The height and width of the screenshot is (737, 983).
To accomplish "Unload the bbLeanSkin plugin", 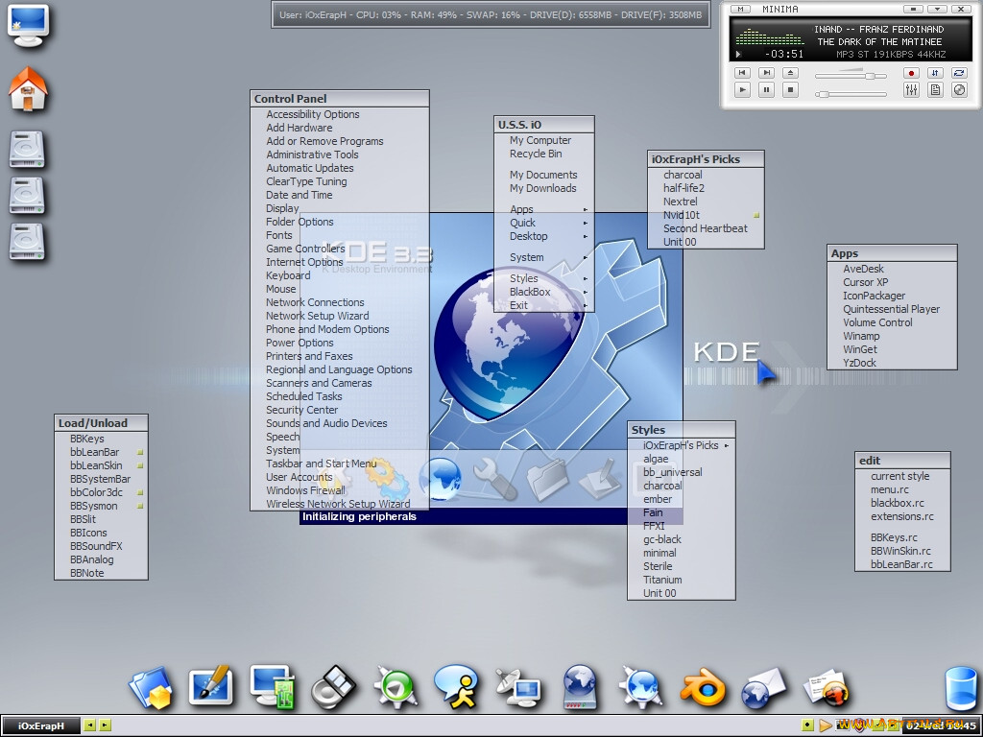I will click(101, 465).
